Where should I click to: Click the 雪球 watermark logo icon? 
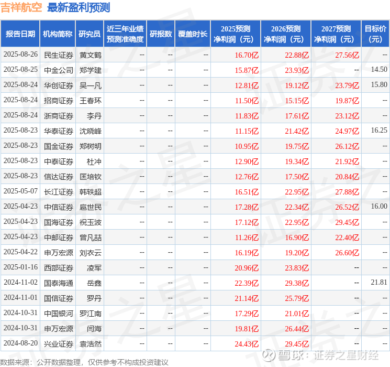[268, 355]
